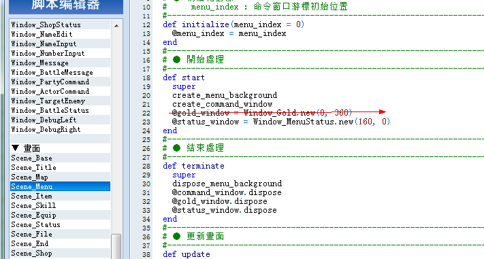Open Scene_Equip script
Image resolution: width=484 pixels, height=259 pixels.
[x=60, y=215]
